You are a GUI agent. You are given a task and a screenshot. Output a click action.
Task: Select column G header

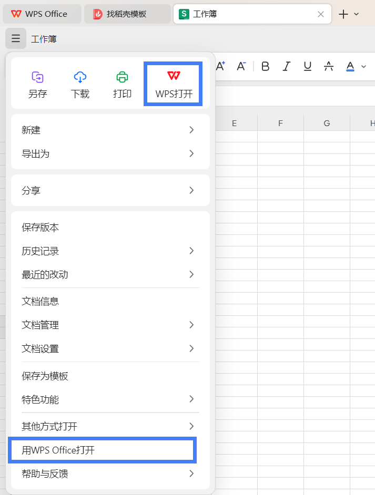coord(327,123)
